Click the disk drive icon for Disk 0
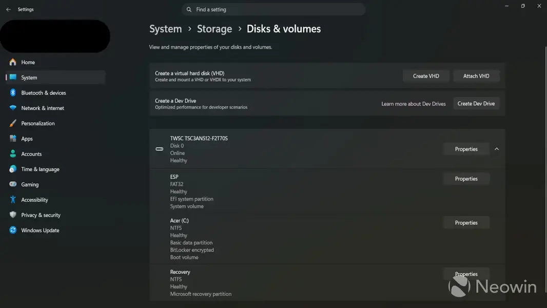Viewport: 547px width, 308px height. (x=160, y=149)
